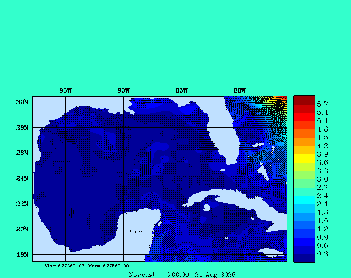
Task: Click the darkest blue bottom colorbar swatch
Action: (304, 258)
